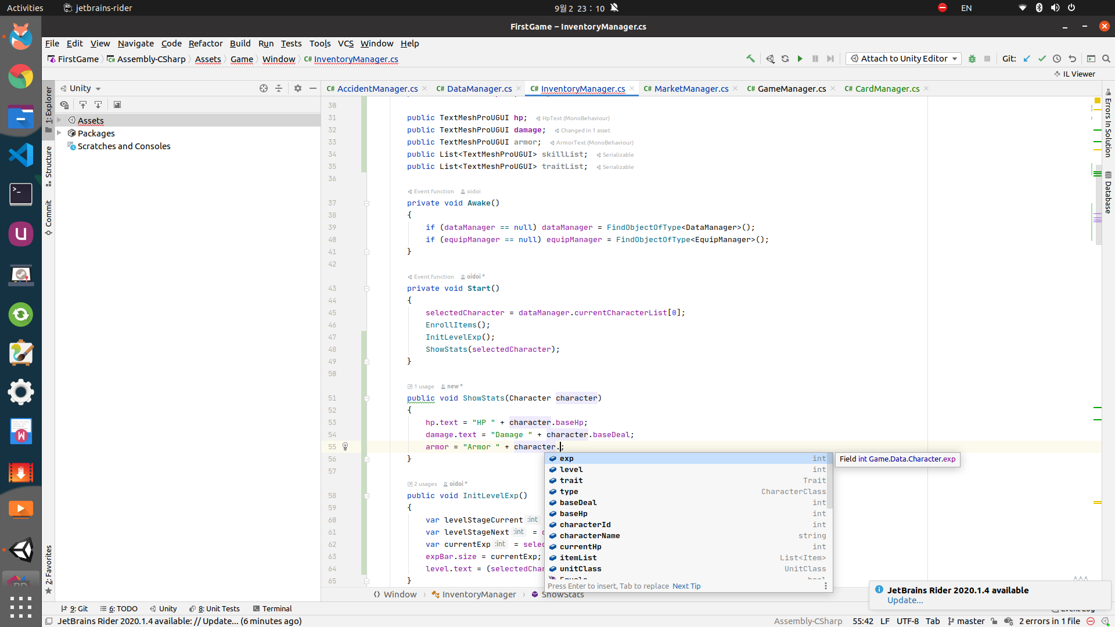This screenshot has height=627, width=1115.
Task: Click the Unity refresh icon in toolbar
Action: (x=785, y=59)
